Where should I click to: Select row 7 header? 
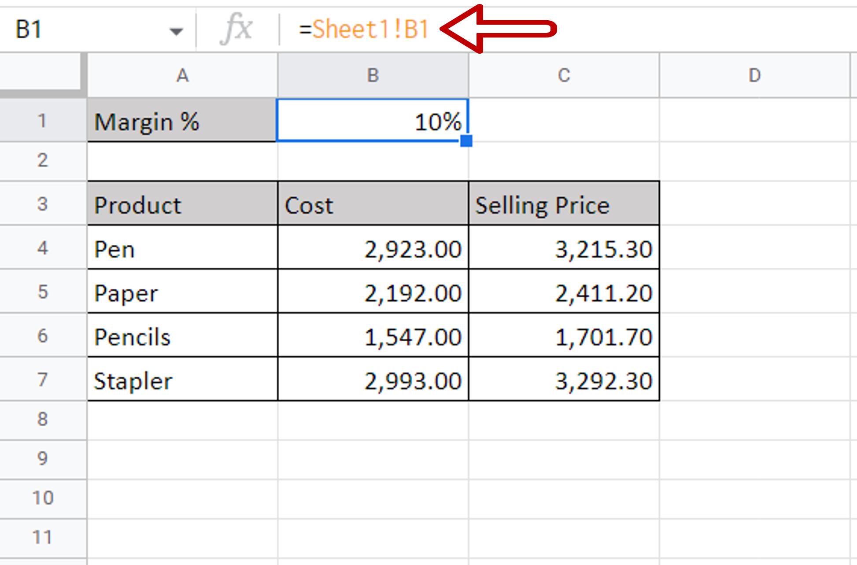pyautogui.click(x=43, y=379)
